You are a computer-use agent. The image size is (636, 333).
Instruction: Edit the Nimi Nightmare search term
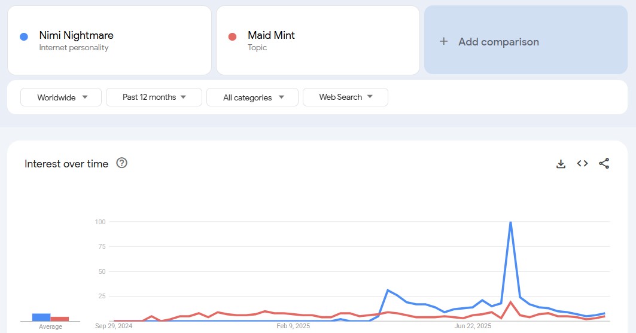coord(76,36)
